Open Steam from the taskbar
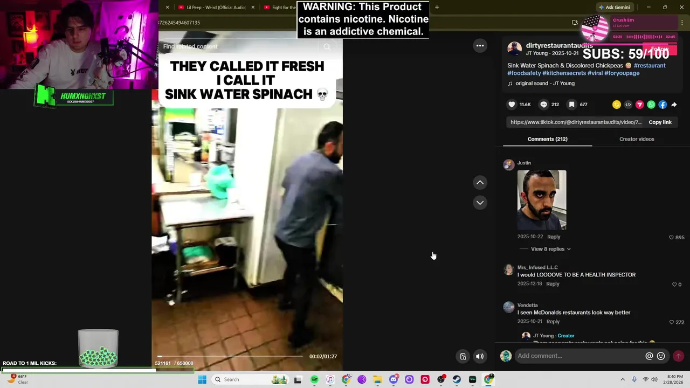This screenshot has width=690, height=388. [457, 379]
